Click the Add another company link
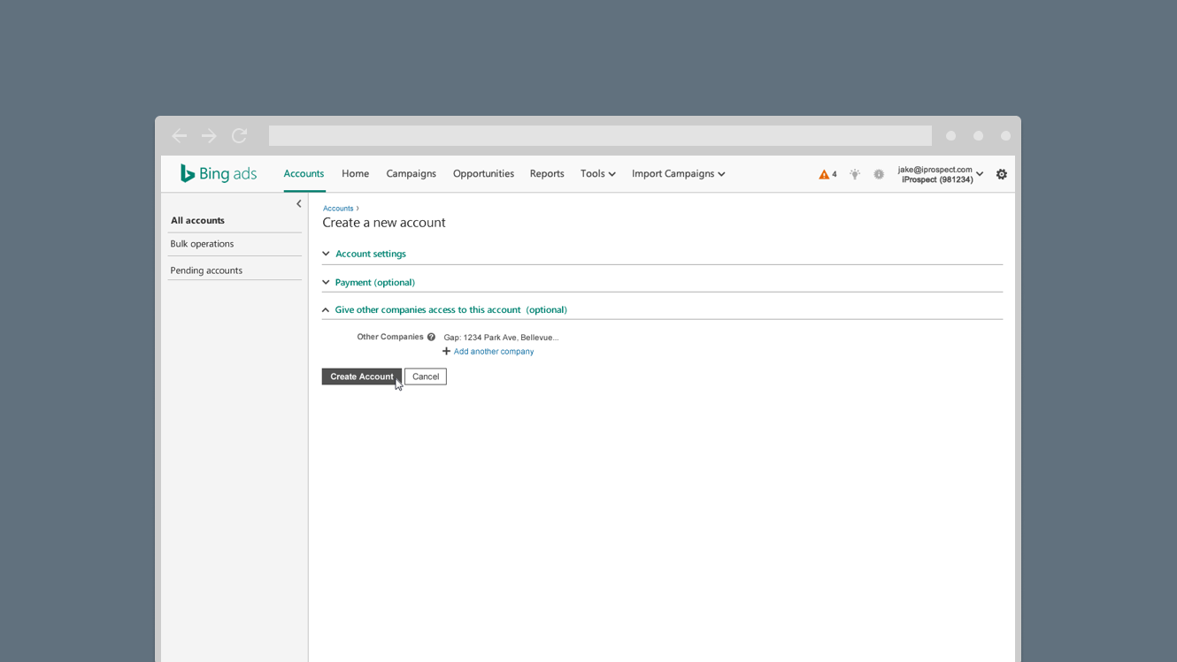Image resolution: width=1177 pixels, height=662 pixels. 493,351
